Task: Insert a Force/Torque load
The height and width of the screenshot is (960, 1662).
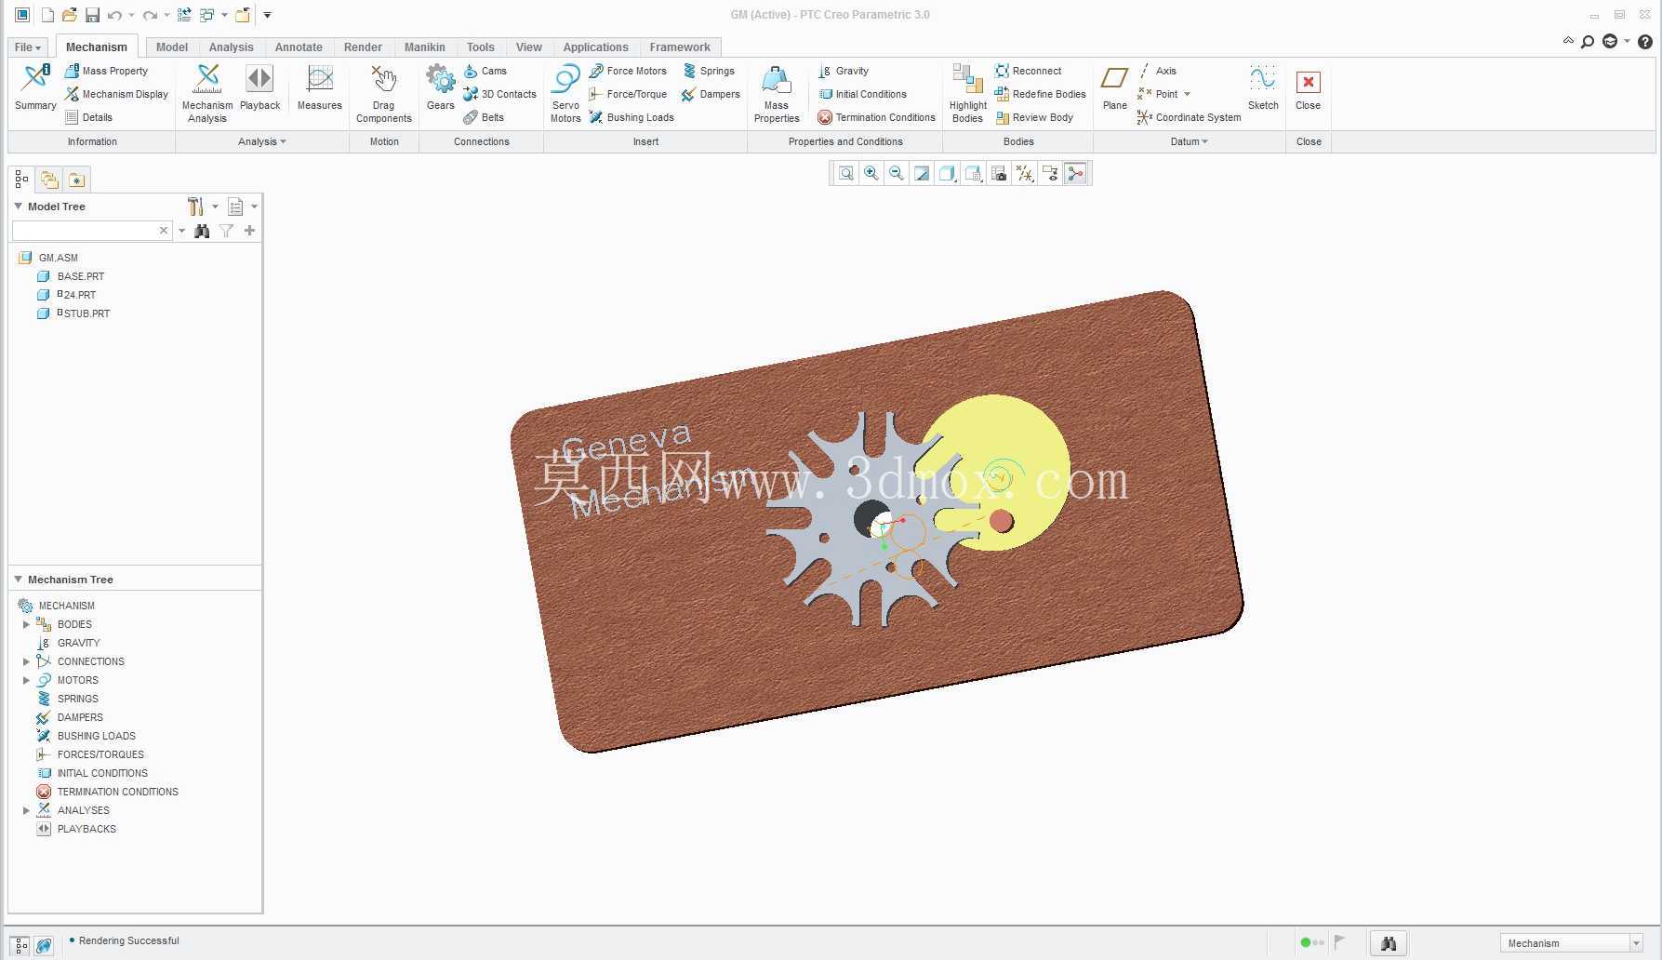Action: [628, 94]
